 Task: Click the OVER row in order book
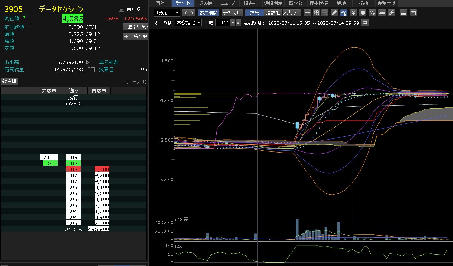(73, 104)
